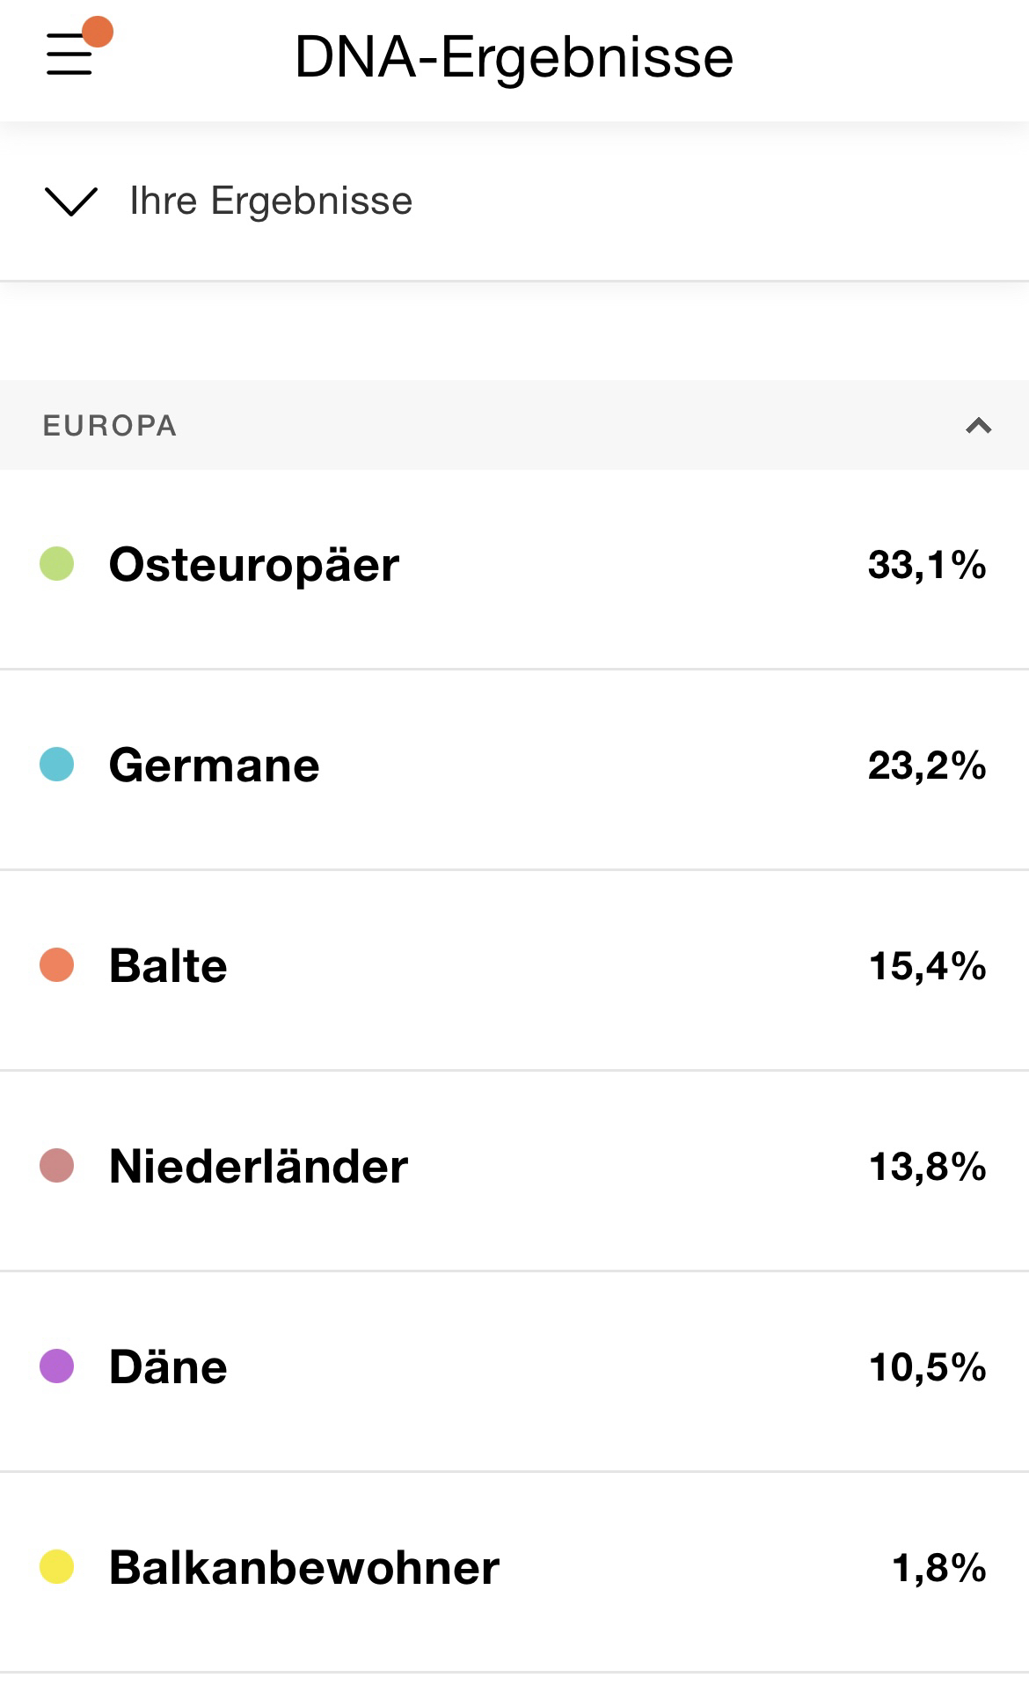Open Ihre Ergebnisse section label

(270, 201)
